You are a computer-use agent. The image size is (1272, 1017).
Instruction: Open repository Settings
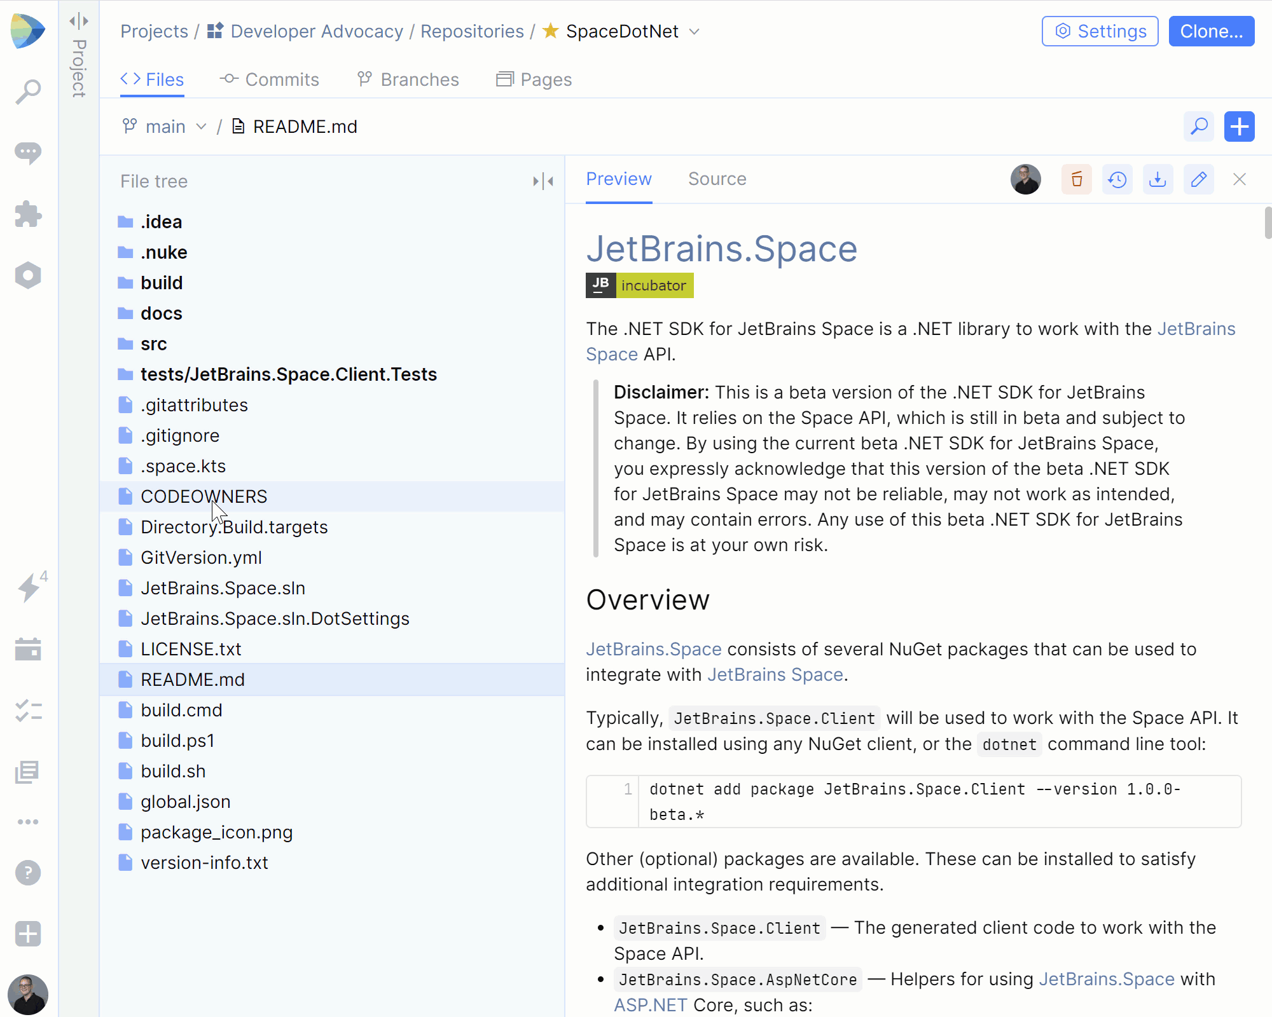[1100, 31]
